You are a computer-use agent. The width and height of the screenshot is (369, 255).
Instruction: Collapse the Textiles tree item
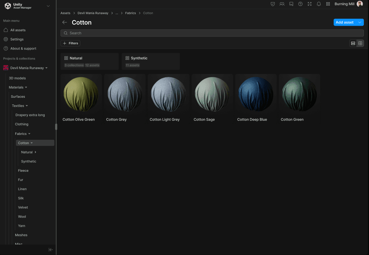(28, 106)
